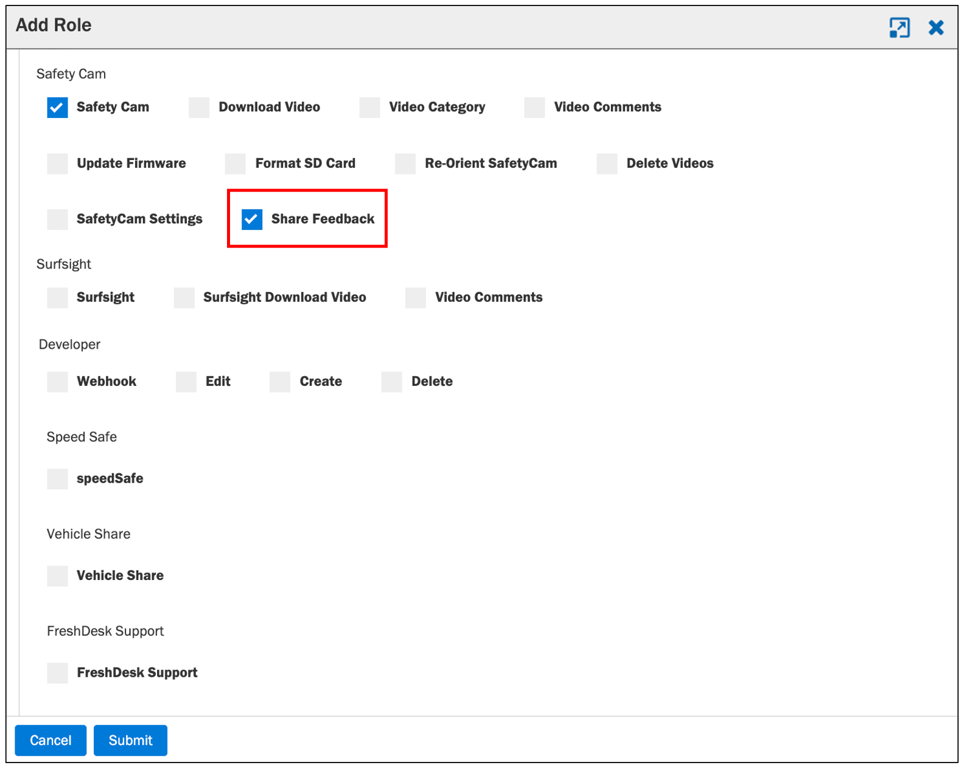Viewport: 964px width, 768px height.
Task: Enable the FreshDesk Support checkbox
Action: coord(57,673)
